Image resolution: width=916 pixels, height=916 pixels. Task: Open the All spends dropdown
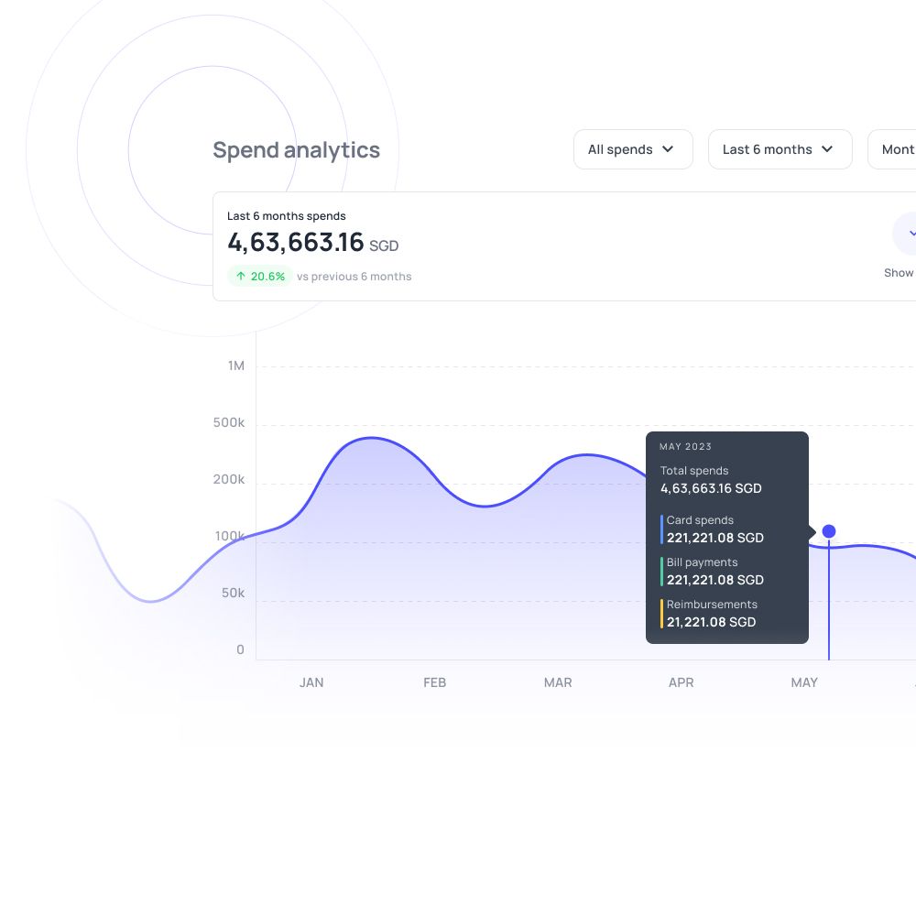[x=633, y=148]
